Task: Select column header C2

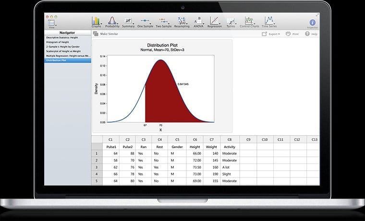Action: [x=127, y=140]
